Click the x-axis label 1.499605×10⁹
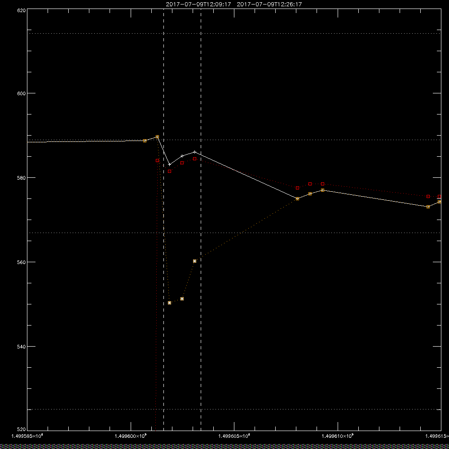This screenshot has width=449, height=449. 234,436
